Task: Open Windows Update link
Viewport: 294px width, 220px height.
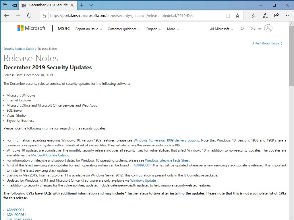Action: 143,180
